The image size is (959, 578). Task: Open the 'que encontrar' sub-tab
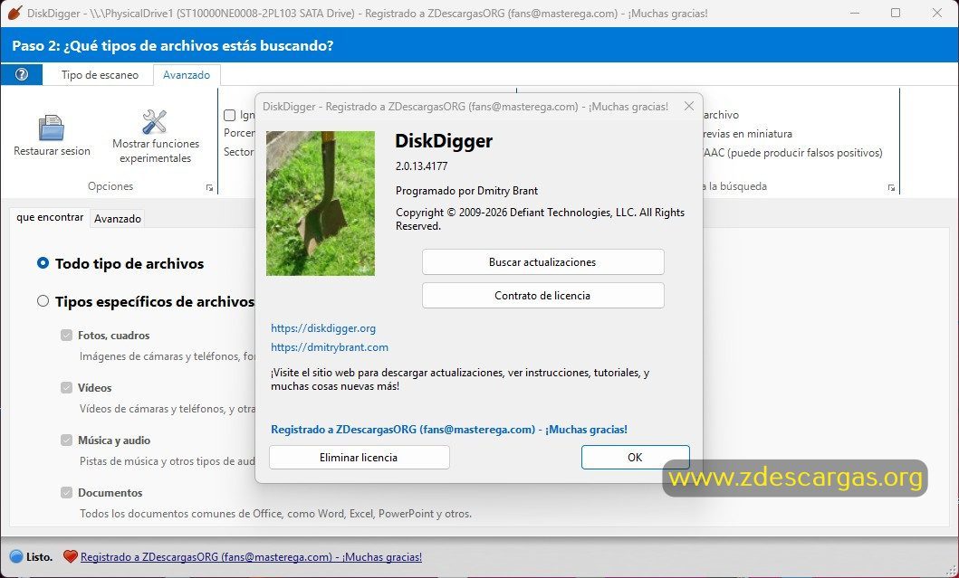[x=50, y=217]
